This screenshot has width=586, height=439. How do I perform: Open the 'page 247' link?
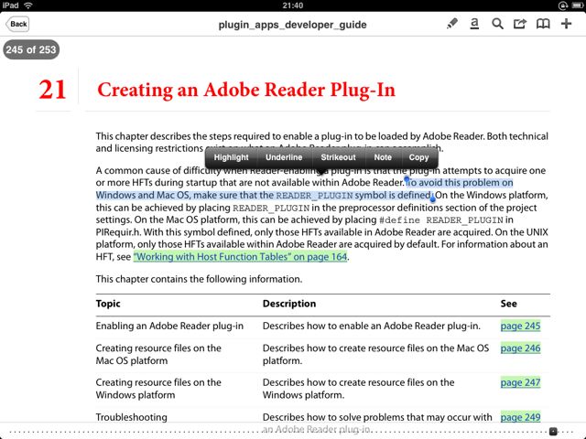pyautogui.click(x=520, y=382)
